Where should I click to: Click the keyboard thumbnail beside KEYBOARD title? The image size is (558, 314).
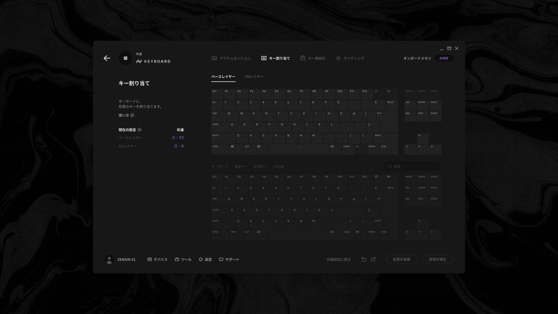pyautogui.click(x=125, y=58)
